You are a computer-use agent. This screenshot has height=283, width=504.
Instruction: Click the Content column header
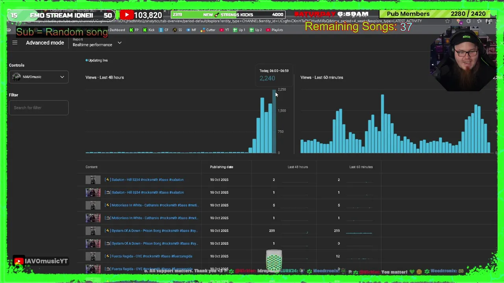91,167
